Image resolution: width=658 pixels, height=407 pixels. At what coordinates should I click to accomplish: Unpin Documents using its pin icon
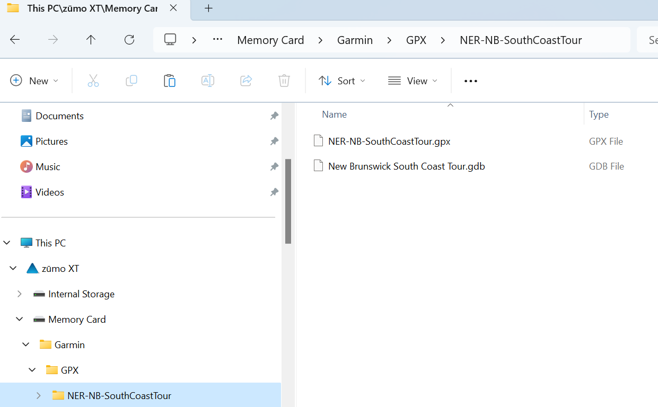tap(274, 116)
